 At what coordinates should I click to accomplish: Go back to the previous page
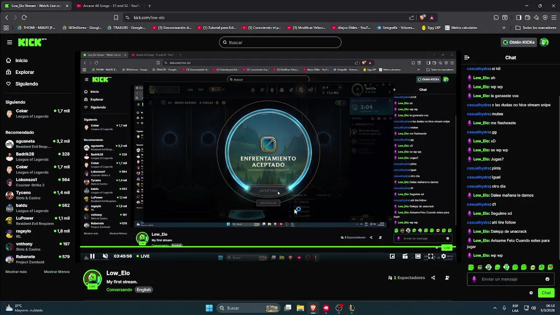(7, 17)
